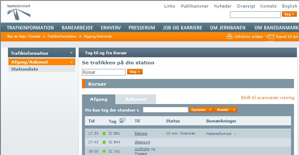Collapse the Afgang/Ankomst sidebar chevron
Viewport: 299px width, 155px height.
pyautogui.click(x=72, y=62)
